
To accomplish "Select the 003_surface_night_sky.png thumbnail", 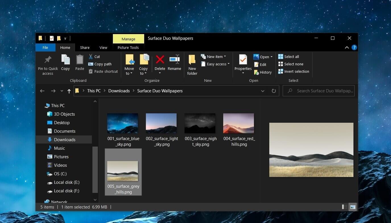I will click(200, 123).
